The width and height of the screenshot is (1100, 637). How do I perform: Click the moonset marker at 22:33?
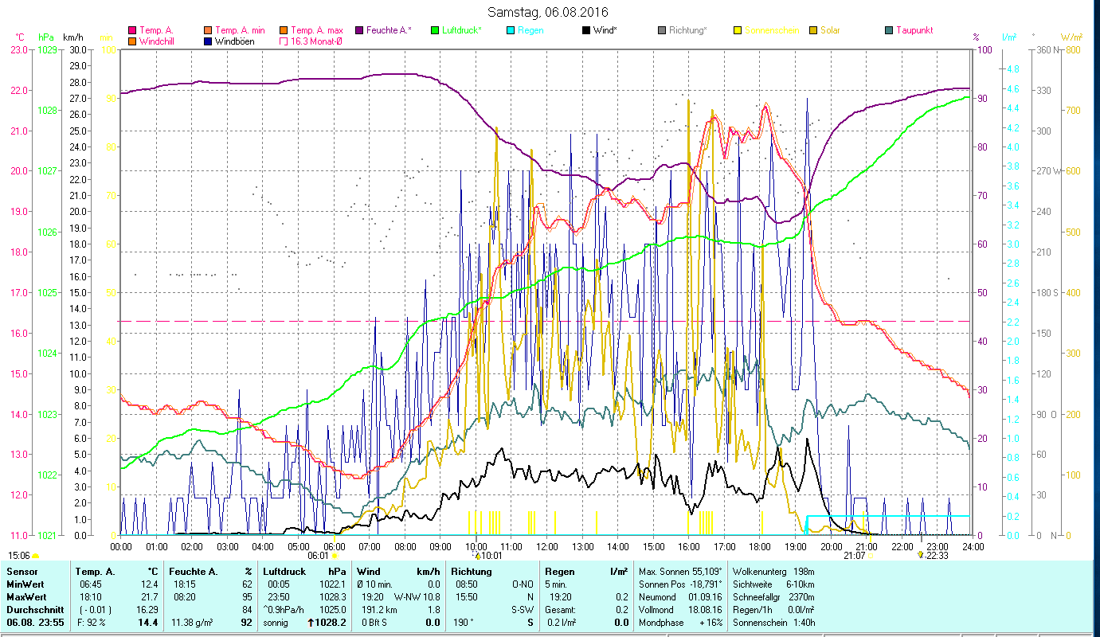coord(921,555)
